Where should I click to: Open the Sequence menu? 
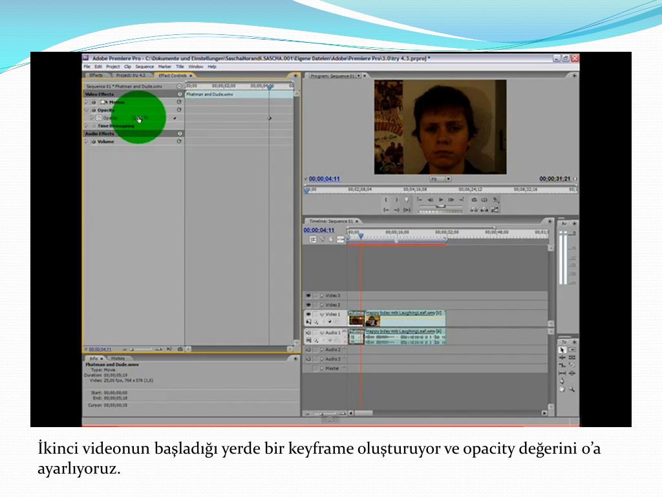(144, 67)
